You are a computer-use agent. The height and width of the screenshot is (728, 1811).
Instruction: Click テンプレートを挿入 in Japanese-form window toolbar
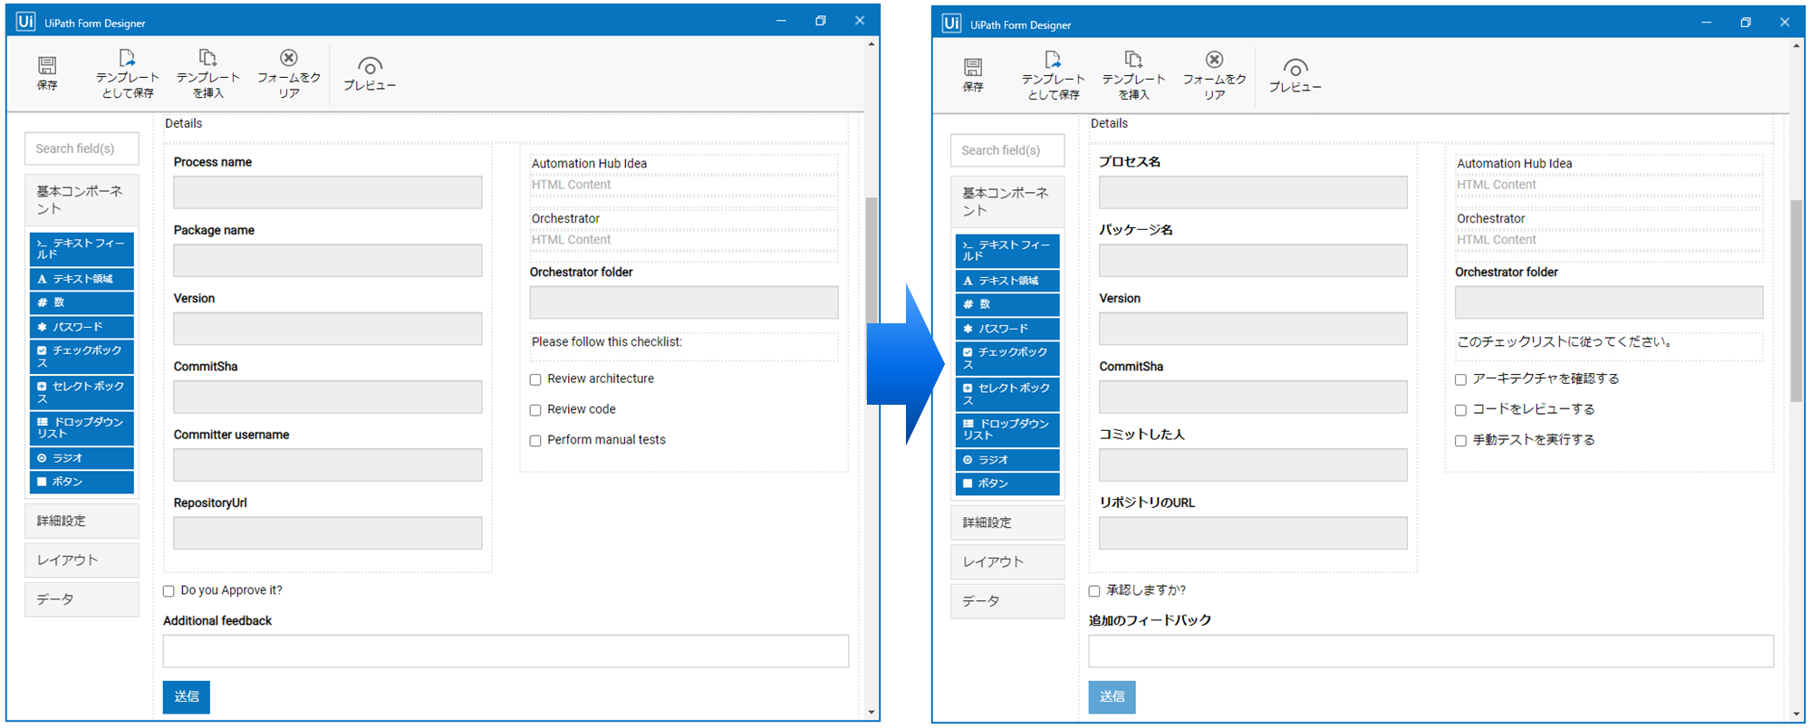coord(1133,75)
